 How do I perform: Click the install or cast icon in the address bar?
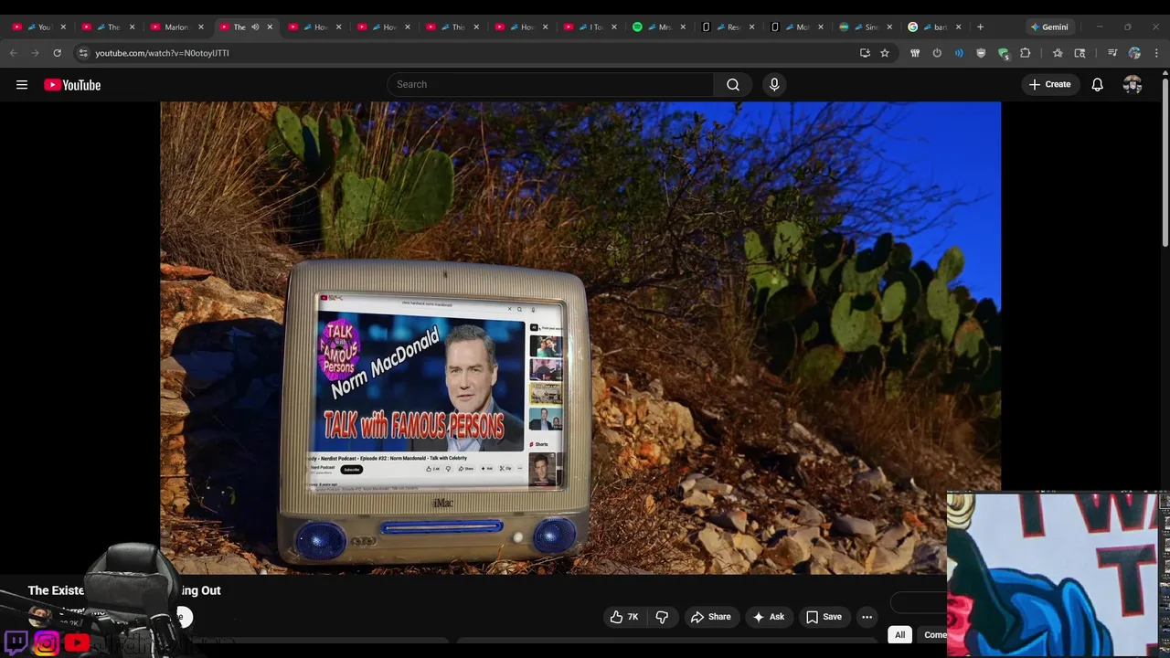(x=865, y=53)
